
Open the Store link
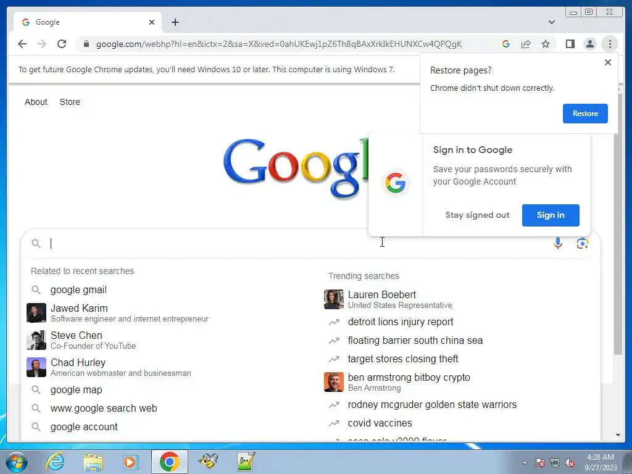70,102
